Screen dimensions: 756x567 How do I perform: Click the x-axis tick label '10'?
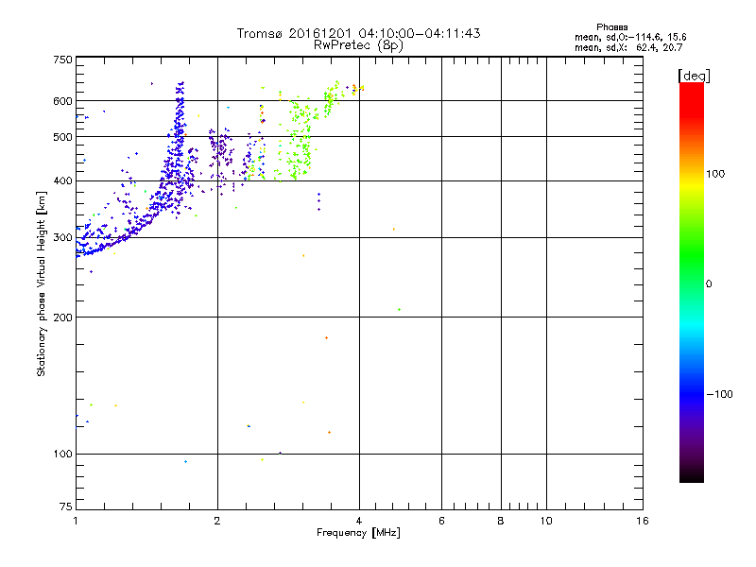tap(546, 521)
